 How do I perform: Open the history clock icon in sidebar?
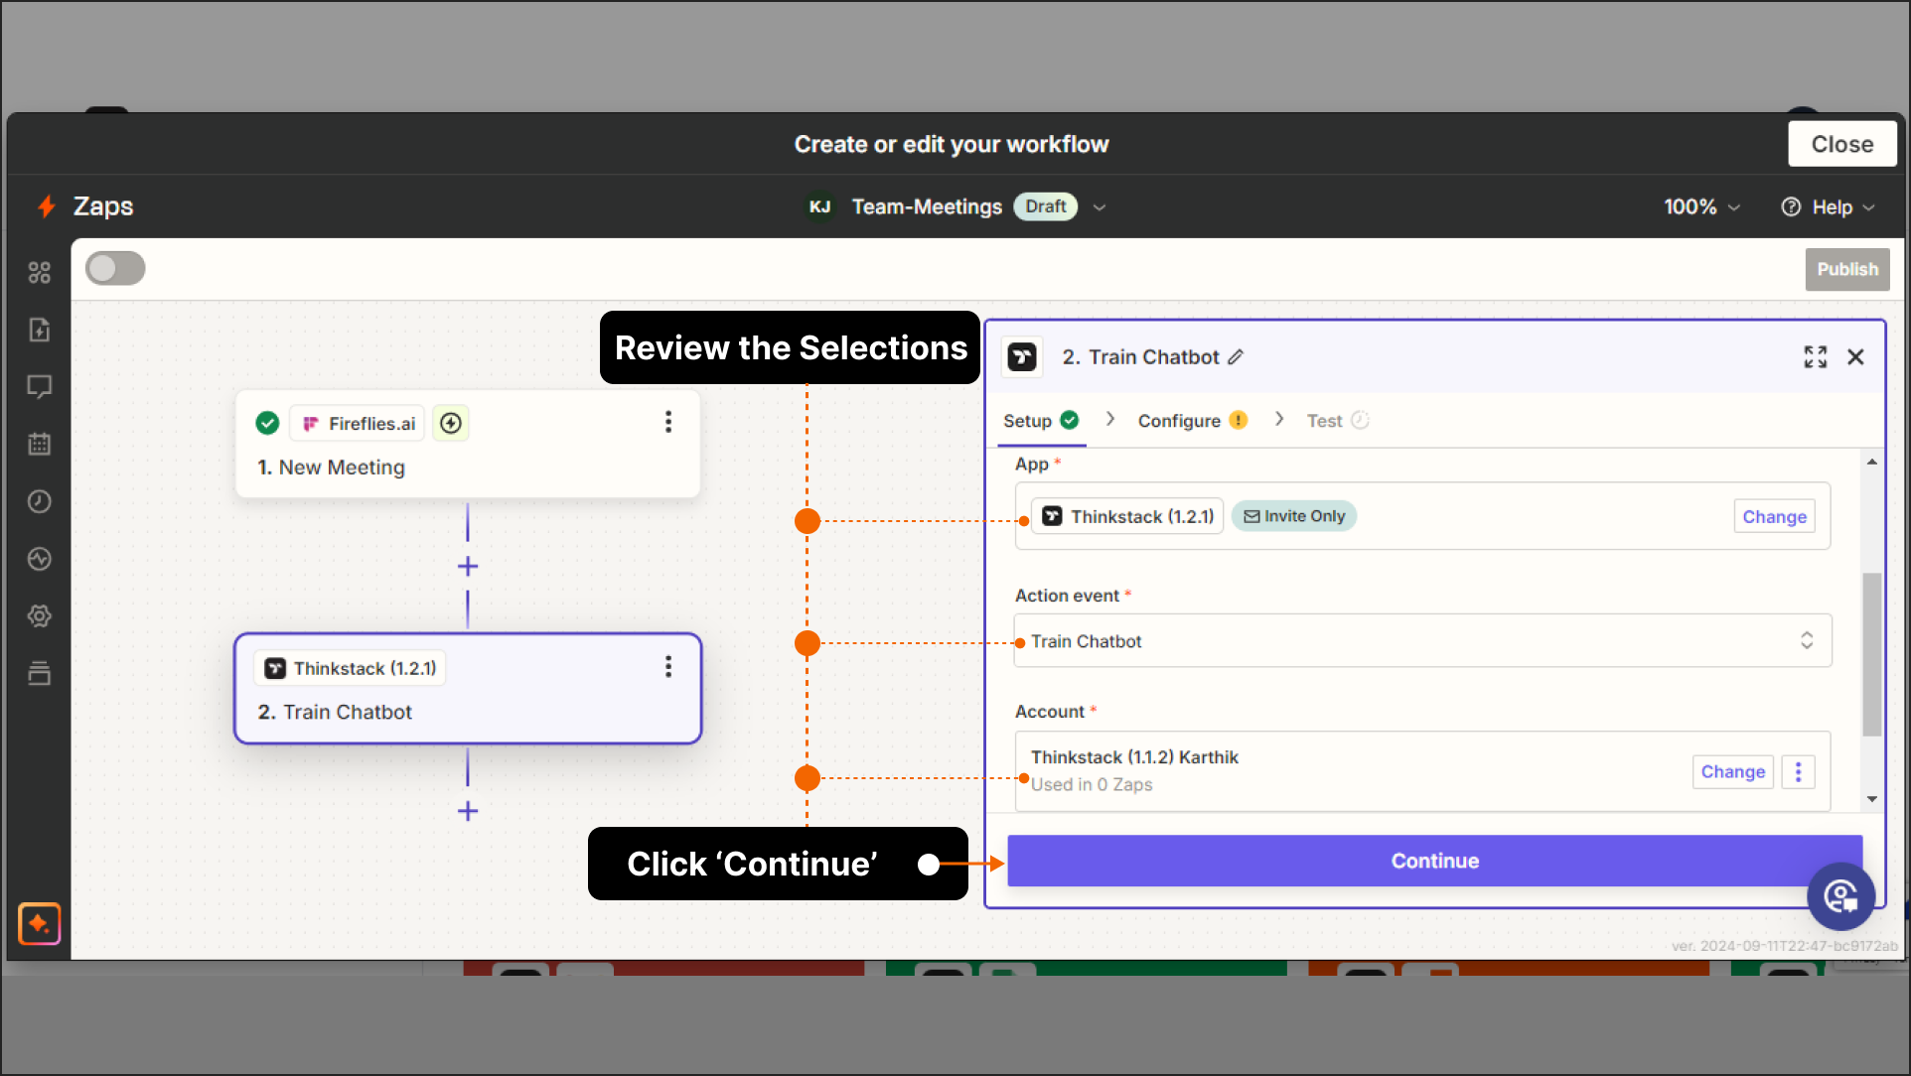(40, 501)
